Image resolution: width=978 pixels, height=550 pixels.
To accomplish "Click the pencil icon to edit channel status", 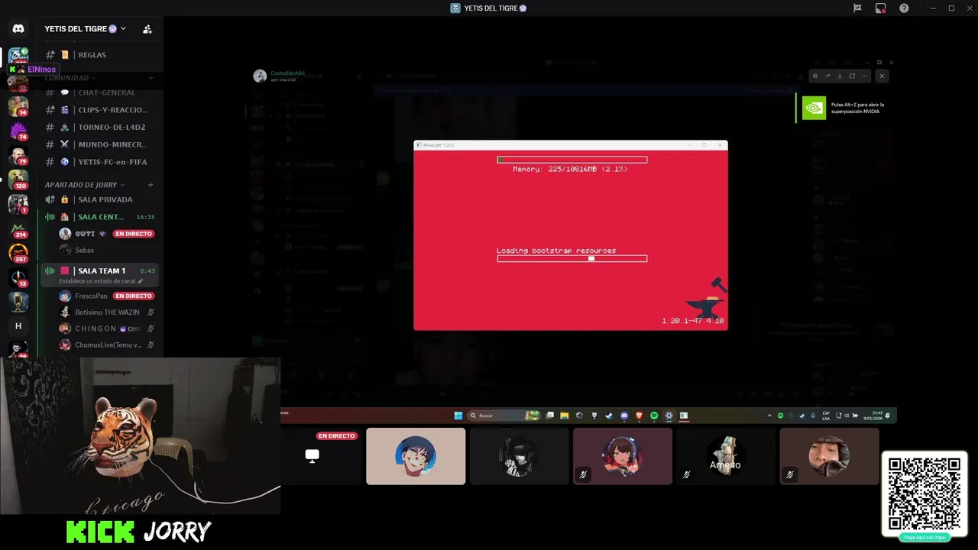I will 141,281.
